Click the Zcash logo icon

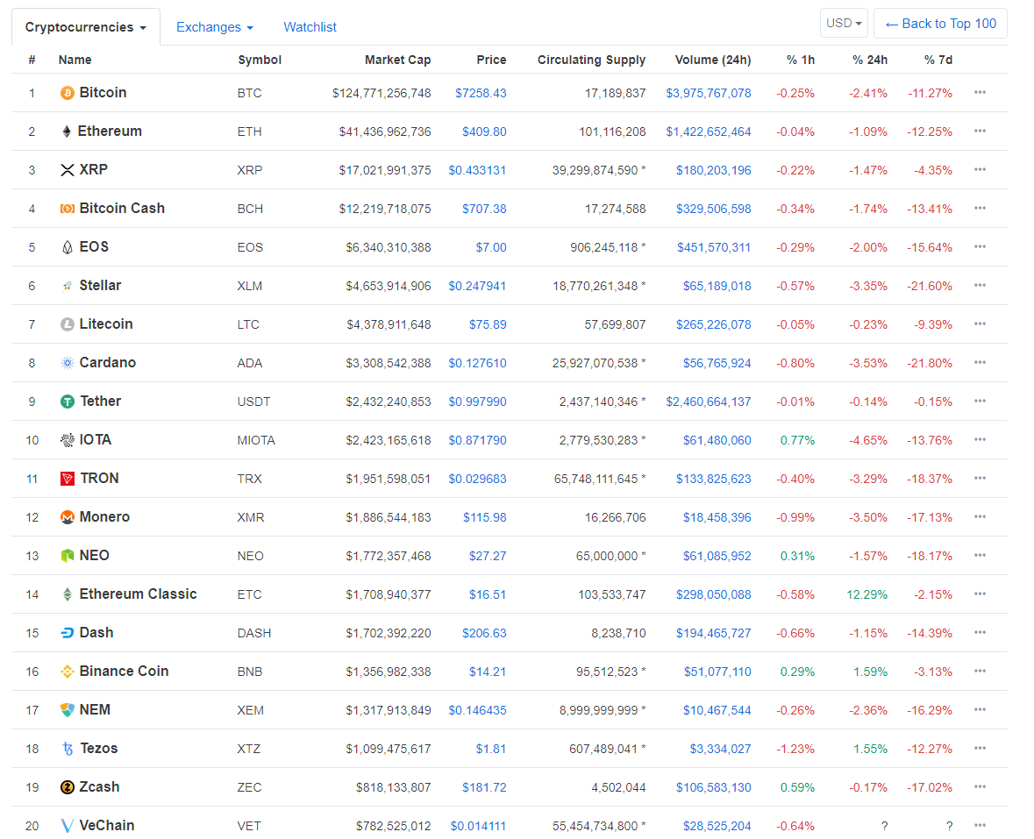[68, 787]
